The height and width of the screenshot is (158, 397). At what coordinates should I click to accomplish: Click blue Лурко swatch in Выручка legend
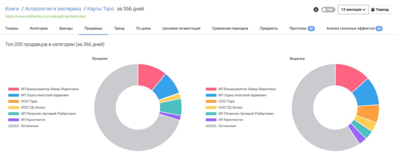(x=211, y=95)
